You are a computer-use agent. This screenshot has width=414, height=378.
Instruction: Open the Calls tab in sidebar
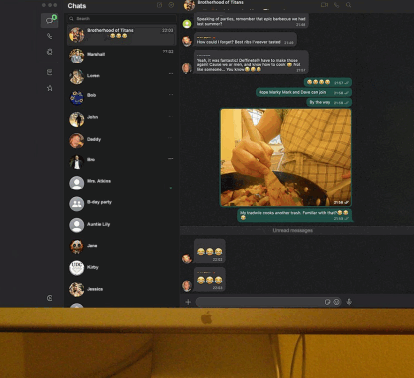(x=50, y=36)
